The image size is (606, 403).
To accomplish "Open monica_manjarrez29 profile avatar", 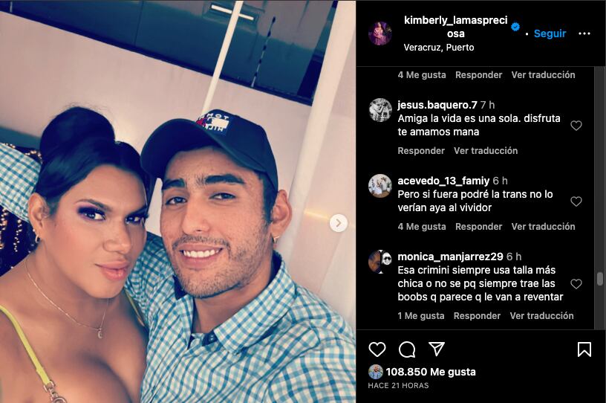I will coord(380,262).
